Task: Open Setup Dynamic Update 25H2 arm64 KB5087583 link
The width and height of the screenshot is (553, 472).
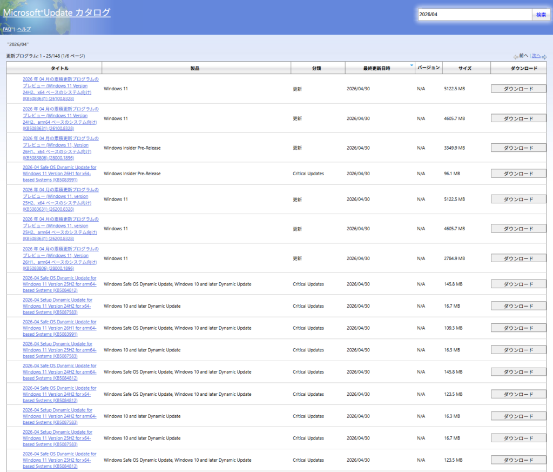Action: [x=59, y=350]
